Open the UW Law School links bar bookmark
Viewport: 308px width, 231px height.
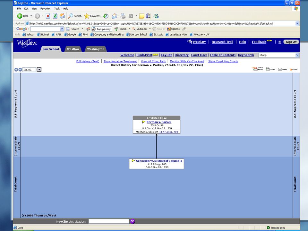coord(137,35)
